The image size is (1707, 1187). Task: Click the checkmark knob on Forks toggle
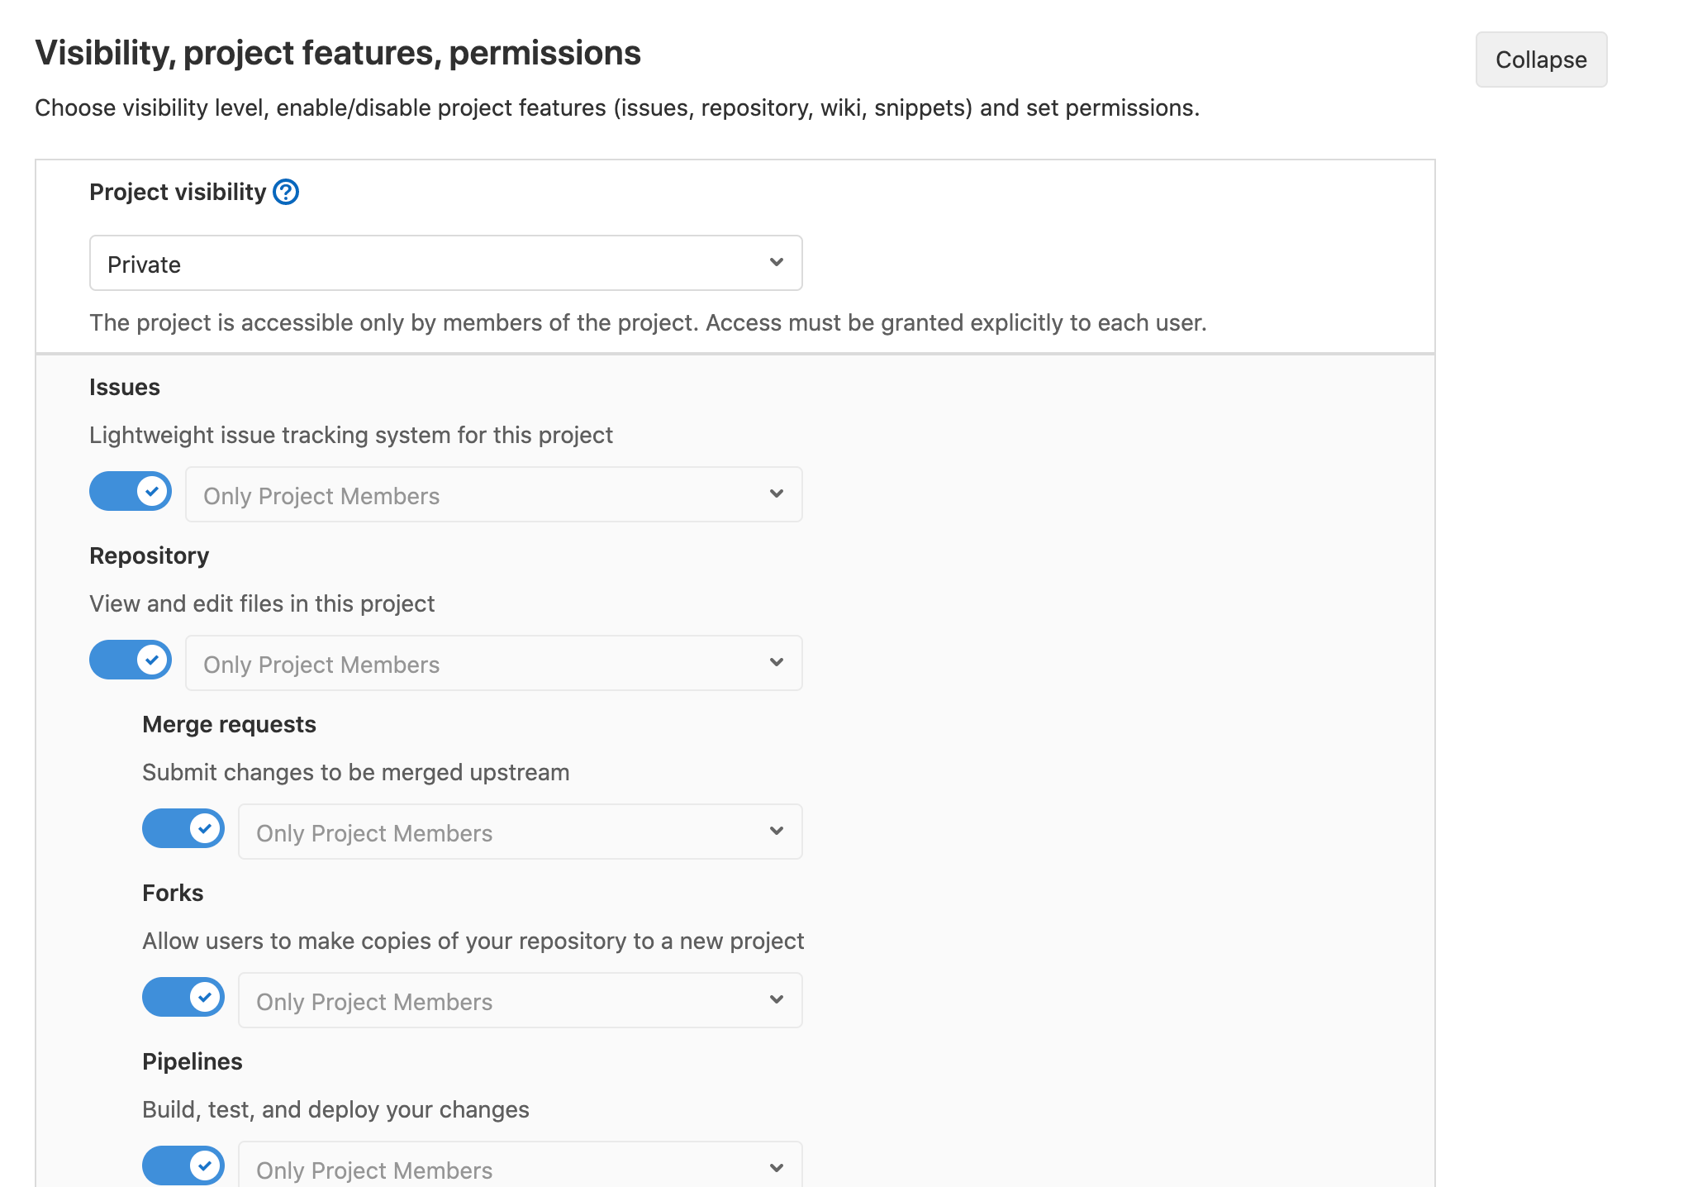(x=205, y=997)
